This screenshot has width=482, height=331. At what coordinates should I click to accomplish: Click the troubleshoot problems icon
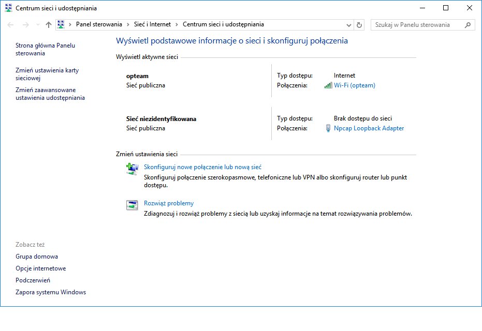point(132,205)
